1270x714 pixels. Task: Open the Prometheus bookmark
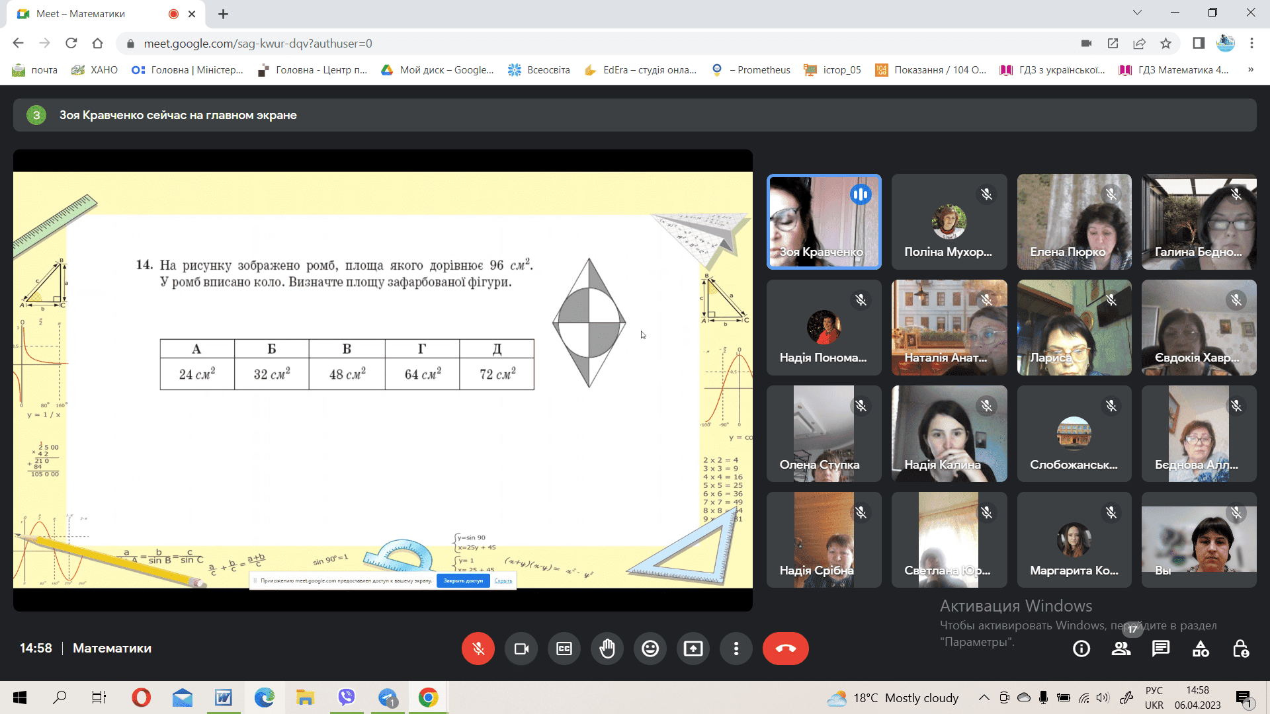point(751,70)
